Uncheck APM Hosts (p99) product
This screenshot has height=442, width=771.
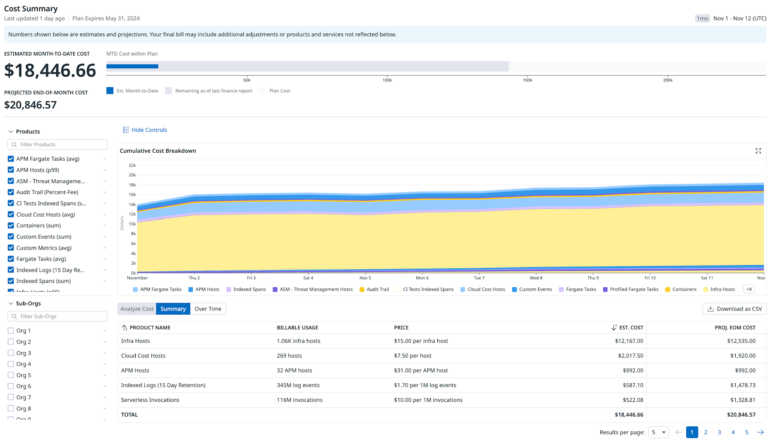[11, 170]
